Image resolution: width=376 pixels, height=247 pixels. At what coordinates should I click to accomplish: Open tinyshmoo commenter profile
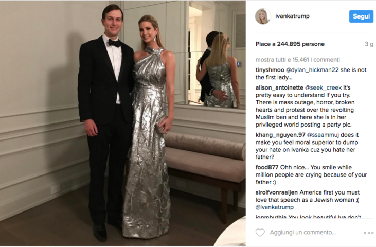(270, 70)
